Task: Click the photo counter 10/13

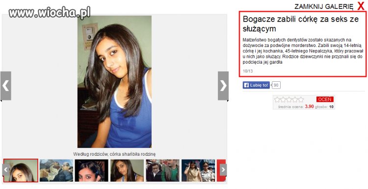Action: 248,71
